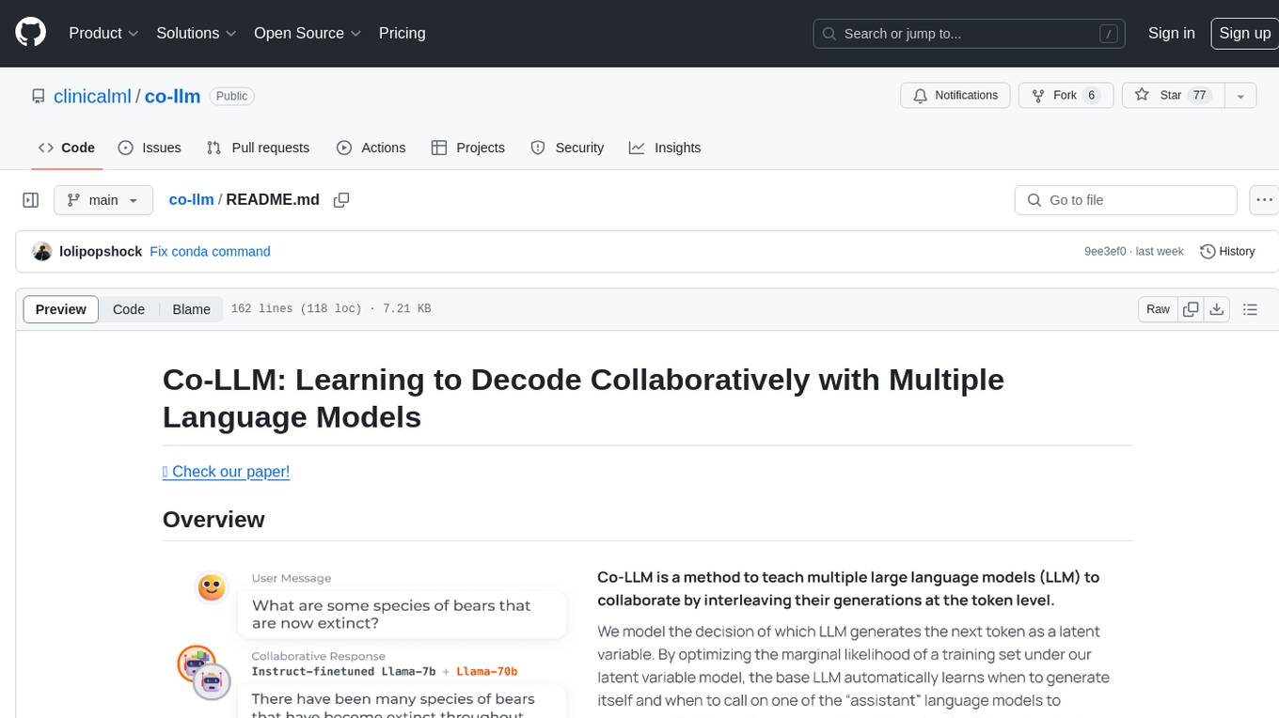This screenshot has height=718, width=1279.
Task: Expand the Solutions menu
Action: click(197, 33)
